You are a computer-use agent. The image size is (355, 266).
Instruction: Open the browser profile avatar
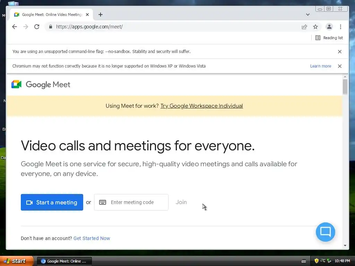coord(329,27)
